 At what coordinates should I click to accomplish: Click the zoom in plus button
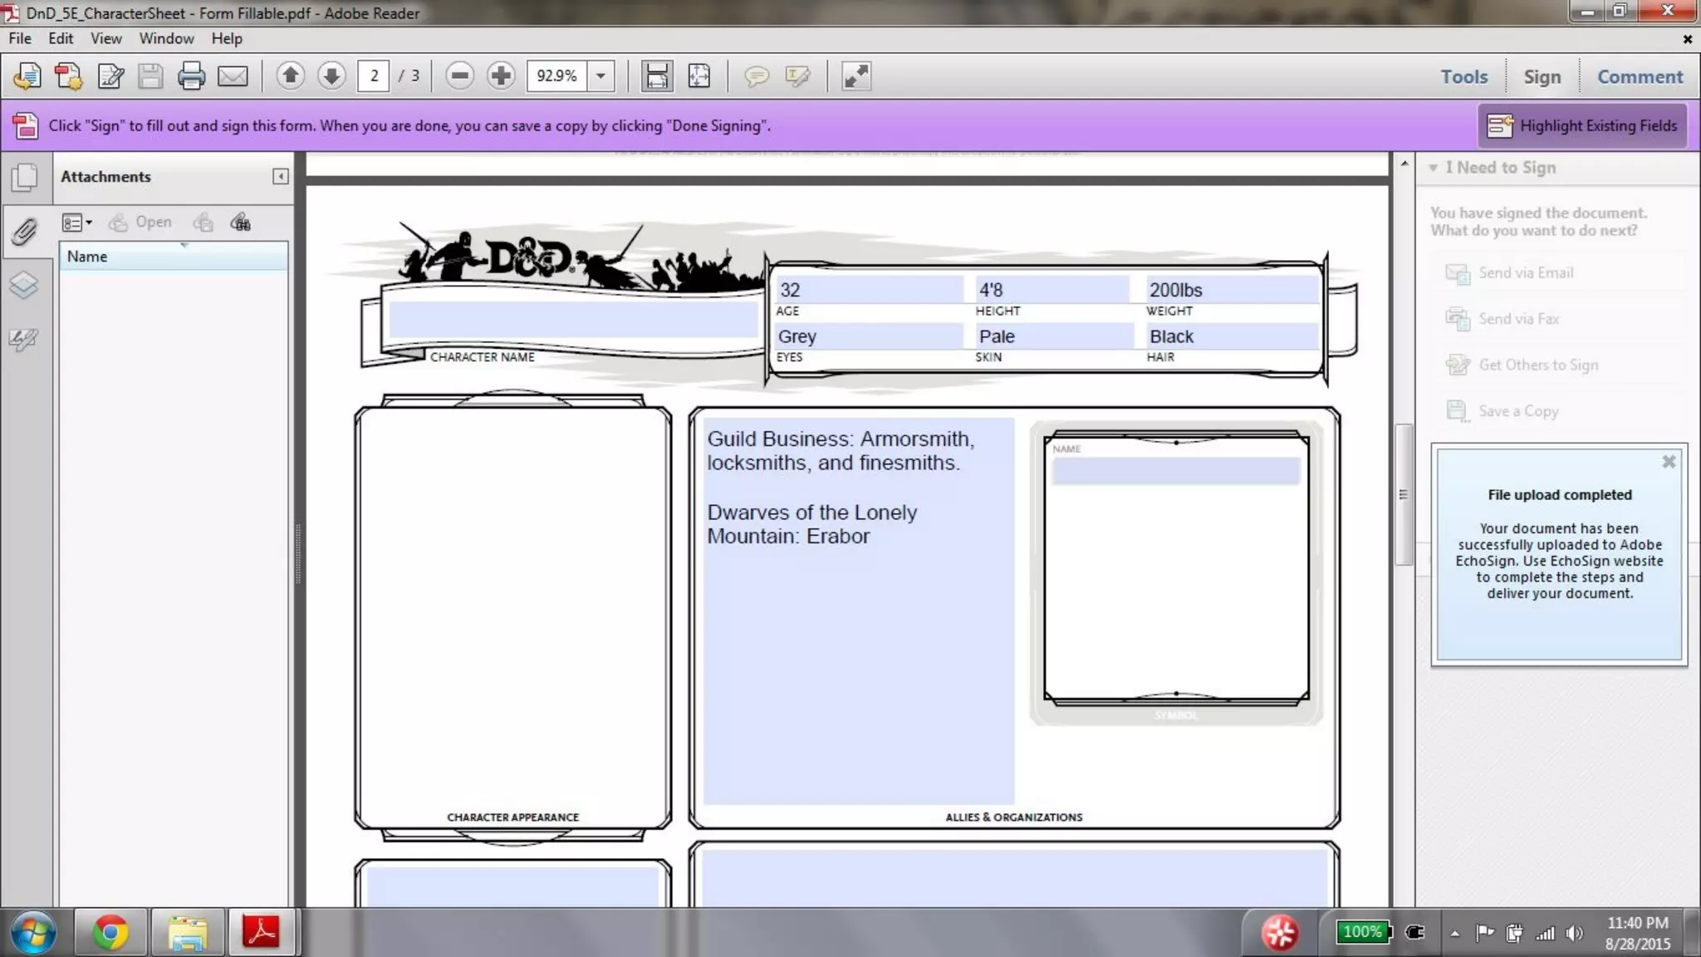point(501,76)
